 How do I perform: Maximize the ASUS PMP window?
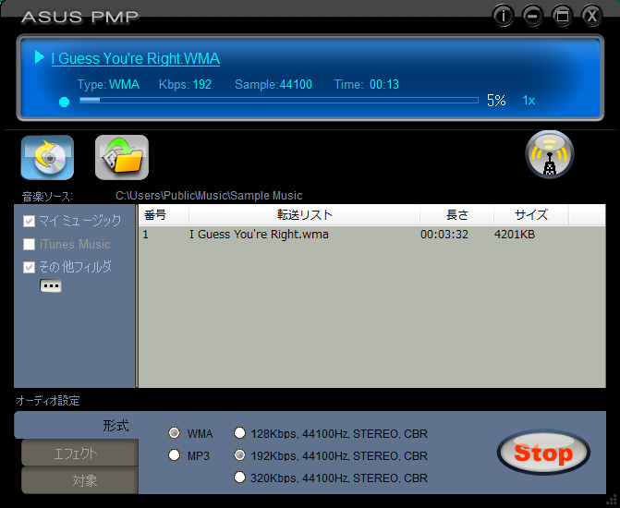coord(563,17)
